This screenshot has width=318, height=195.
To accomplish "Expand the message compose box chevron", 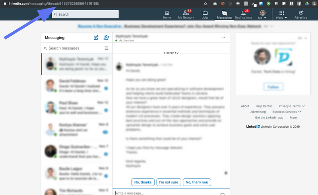I will (x=222, y=193).
